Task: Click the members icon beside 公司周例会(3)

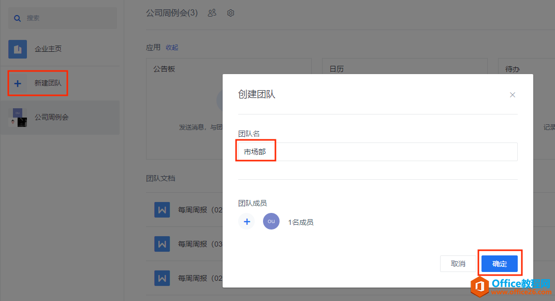Action: (x=212, y=13)
